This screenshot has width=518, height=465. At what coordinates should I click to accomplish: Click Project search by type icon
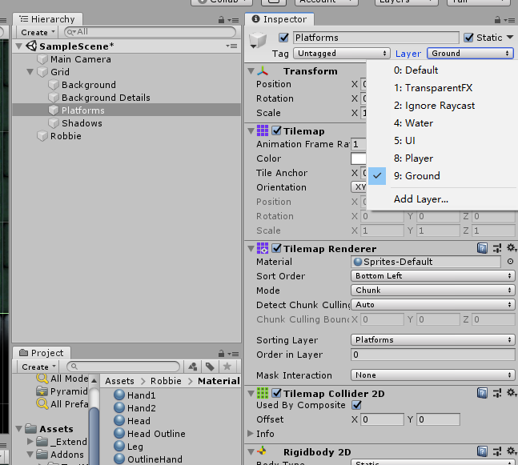(x=193, y=367)
